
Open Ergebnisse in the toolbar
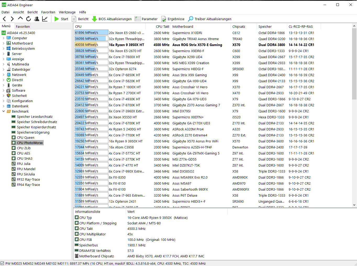(x=173, y=19)
